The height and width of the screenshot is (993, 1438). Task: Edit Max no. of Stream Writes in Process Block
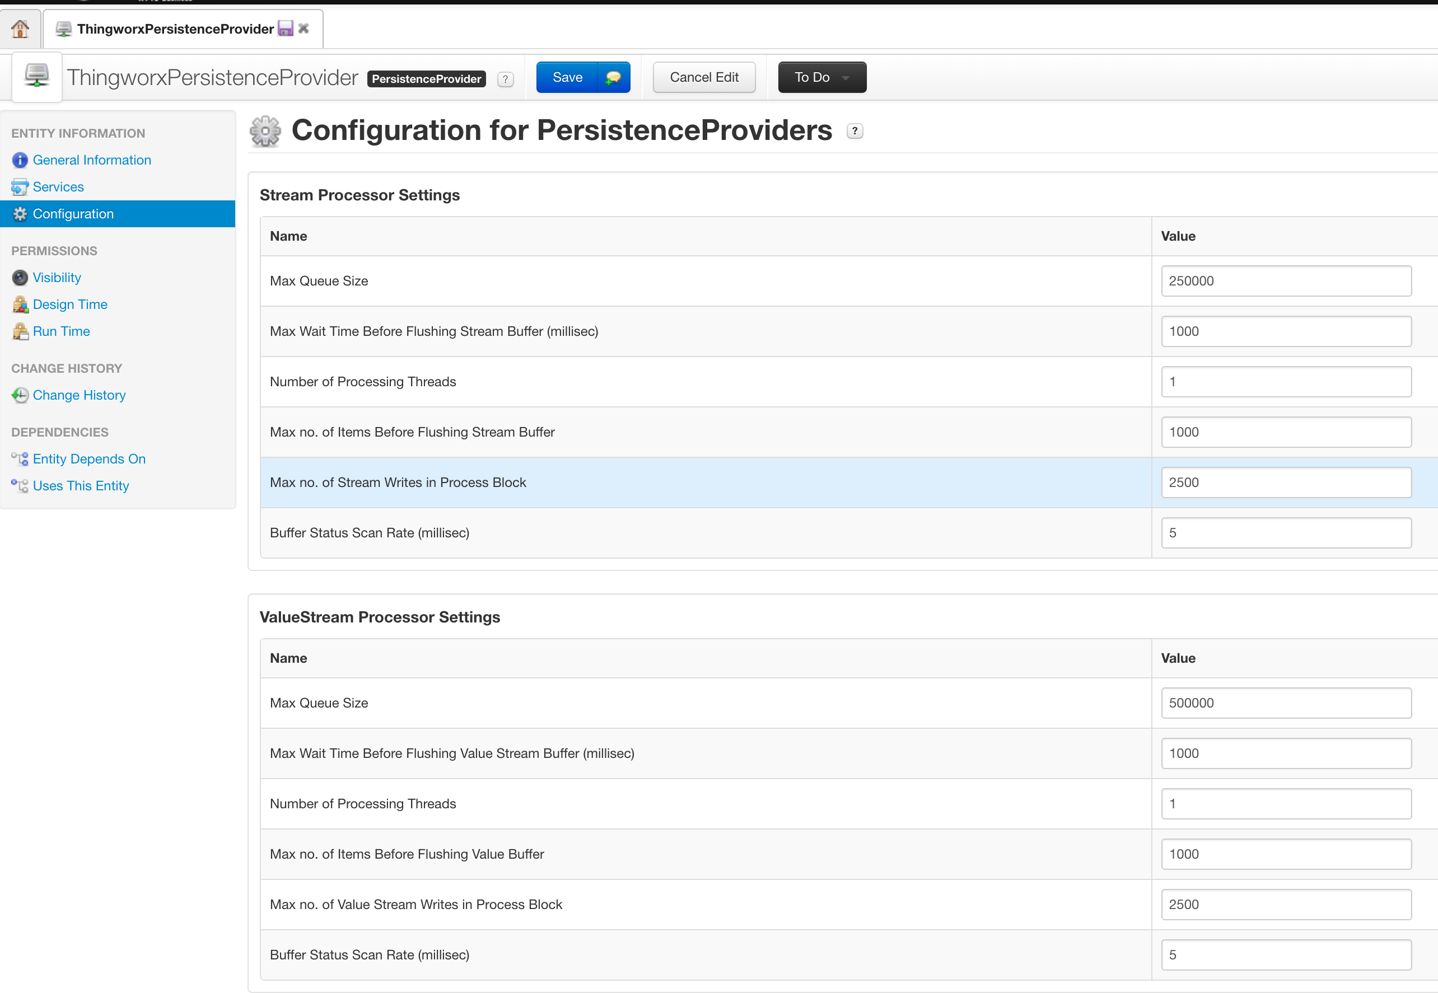click(1286, 482)
